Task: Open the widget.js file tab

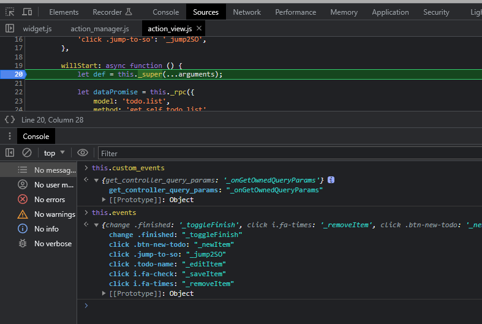Action: 37,29
